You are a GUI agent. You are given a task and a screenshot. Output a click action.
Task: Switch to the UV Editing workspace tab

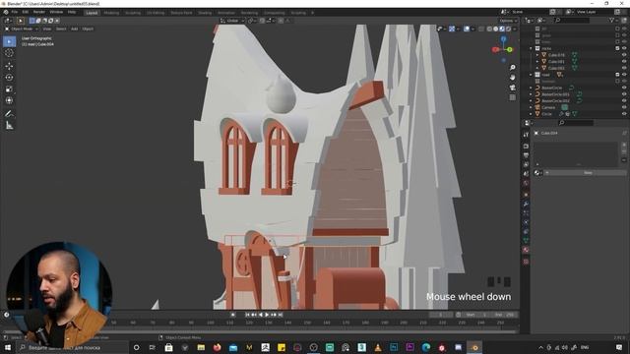(x=156, y=13)
